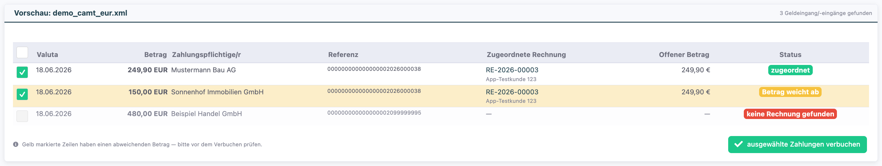882x166 pixels.
Task: Click the reference number in Sonnenhof Immobilien row
Action: [x=374, y=91]
